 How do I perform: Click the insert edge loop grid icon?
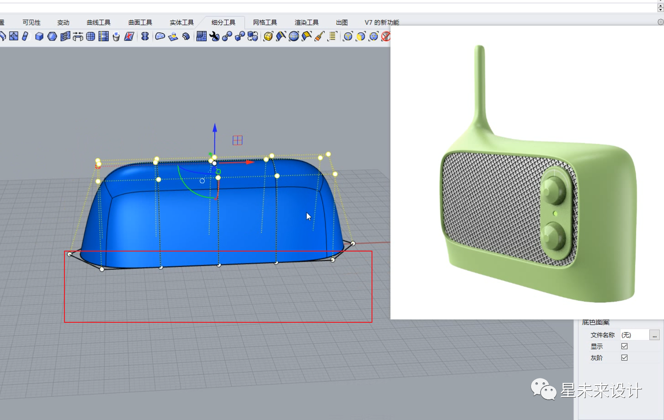click(x=104, y=37)
